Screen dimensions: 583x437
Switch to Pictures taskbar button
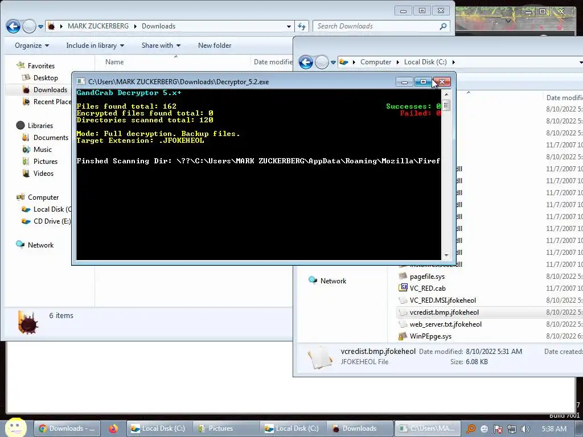tap(227, 428)
